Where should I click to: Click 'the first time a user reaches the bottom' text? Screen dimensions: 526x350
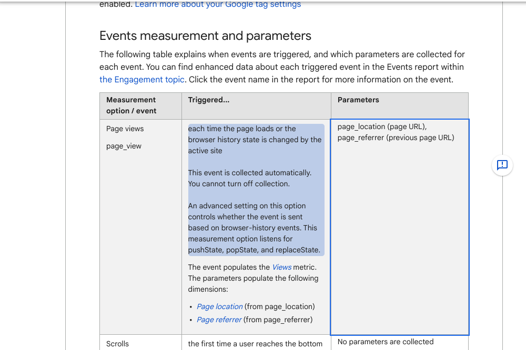(x=255, y=344)
